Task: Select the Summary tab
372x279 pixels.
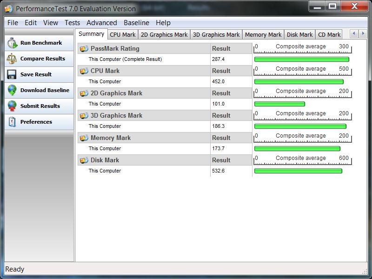Action: (x=91, y=34)
